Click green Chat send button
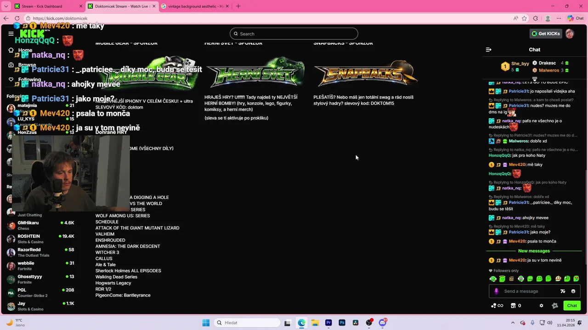 point(572,306)
